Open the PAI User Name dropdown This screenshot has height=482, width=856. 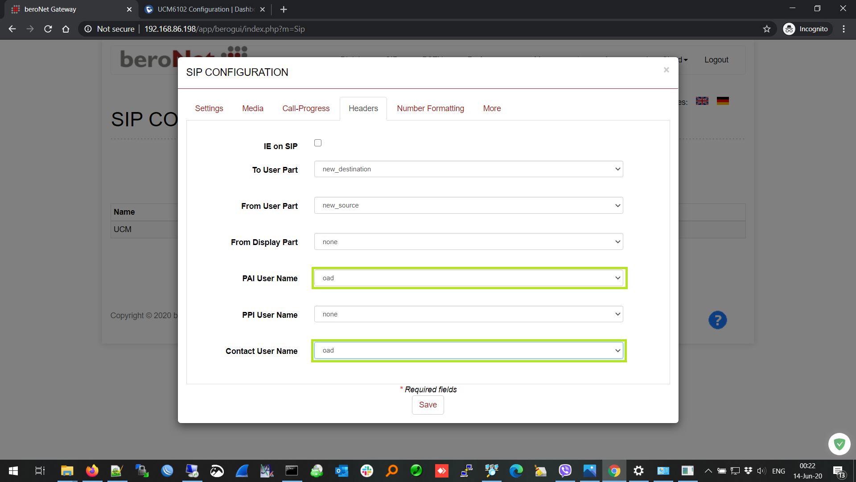[468, 278]
